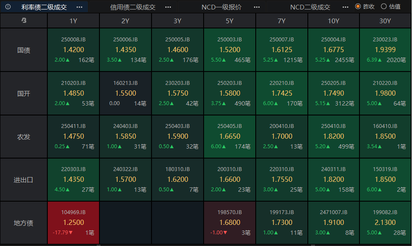Open the ellipsis menu for 信用债二级成交
This screenshot has width=412, height=246.
coord(168,7)
